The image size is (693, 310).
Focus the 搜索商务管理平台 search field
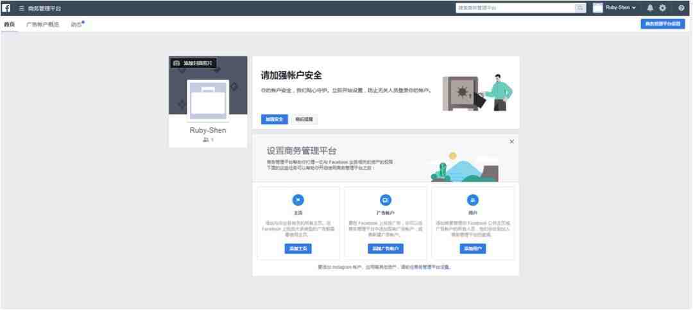point(515,8)
